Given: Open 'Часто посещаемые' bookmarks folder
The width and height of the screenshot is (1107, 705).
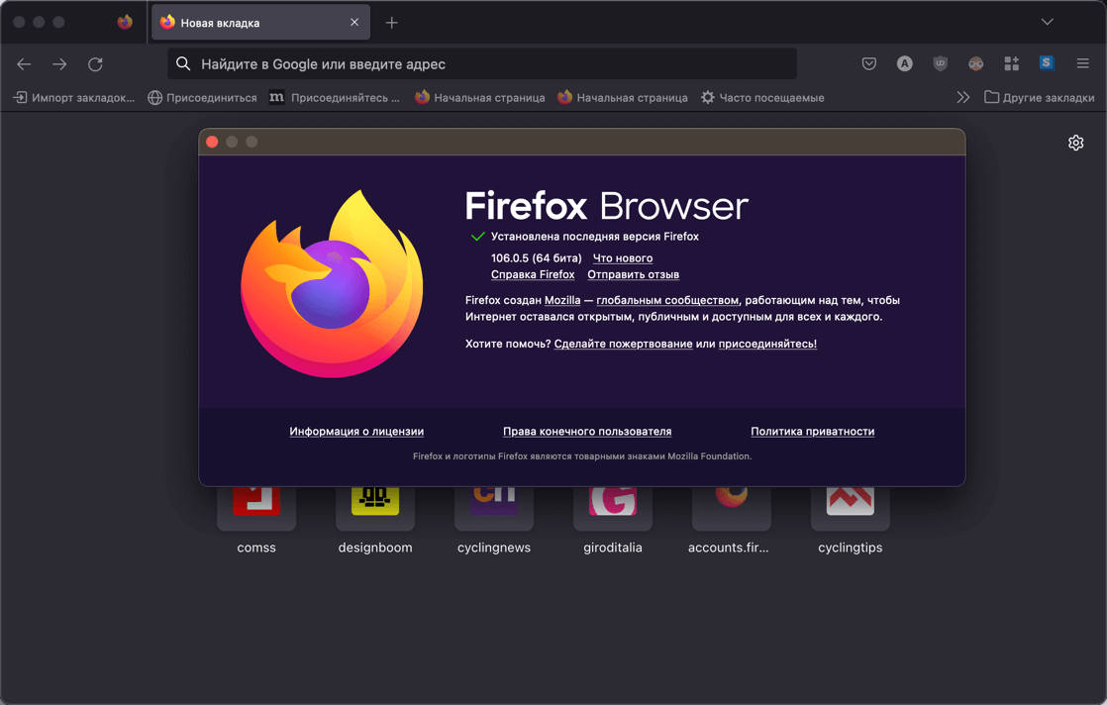Looking at the screenshot, I should click(762, 97).
